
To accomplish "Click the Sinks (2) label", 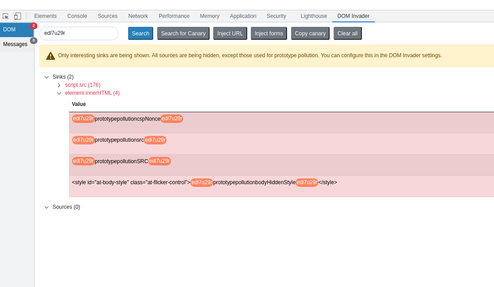I will point(63,77).
